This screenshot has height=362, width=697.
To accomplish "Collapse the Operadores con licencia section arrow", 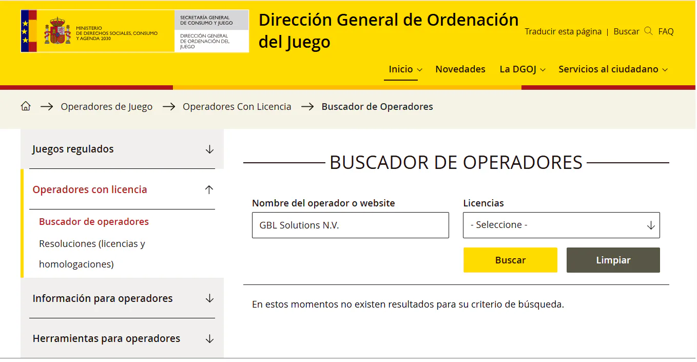I will (209, 189).
